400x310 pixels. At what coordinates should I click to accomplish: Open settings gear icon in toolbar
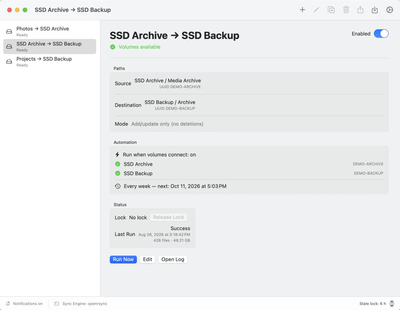389,10
